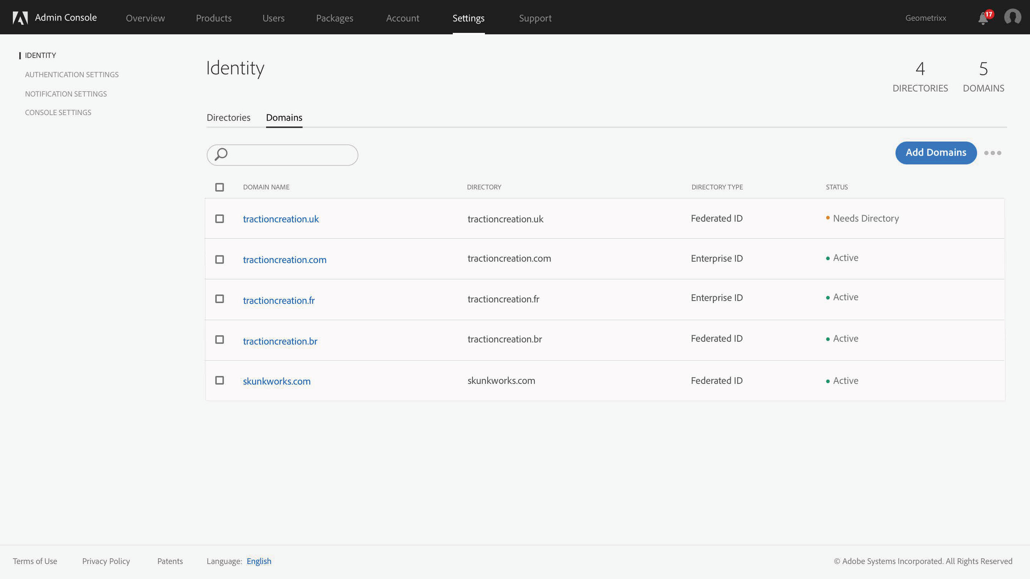The width and height of the screenshot is (1030, 579).
Task: Open the Support menu
Action: pos(535,18)
